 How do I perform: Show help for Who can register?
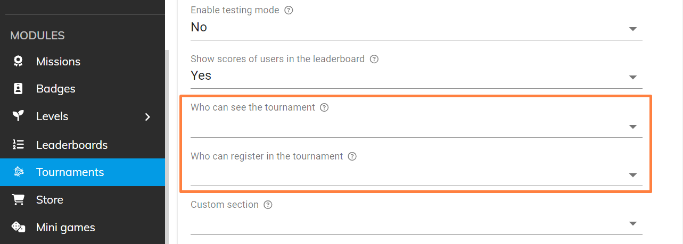point(352,156)
